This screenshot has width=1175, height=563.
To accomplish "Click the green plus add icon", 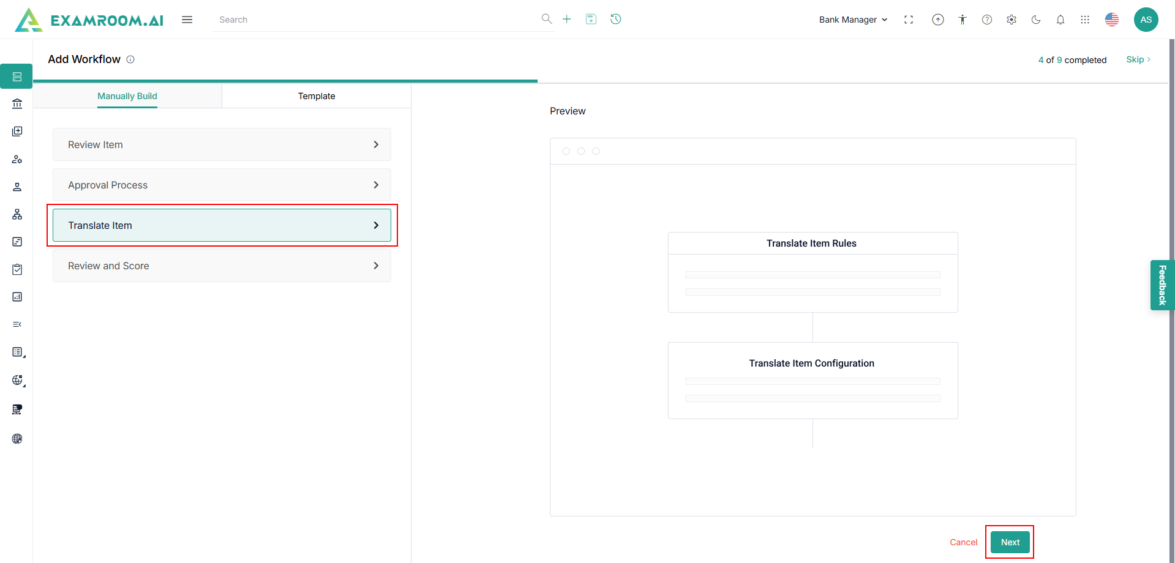I will (567, 19).
